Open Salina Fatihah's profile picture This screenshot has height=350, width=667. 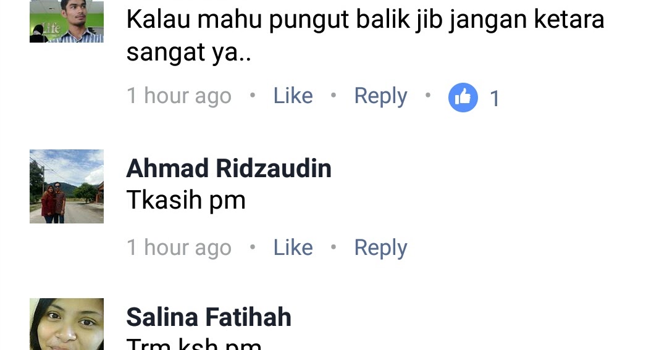[66, 324]
